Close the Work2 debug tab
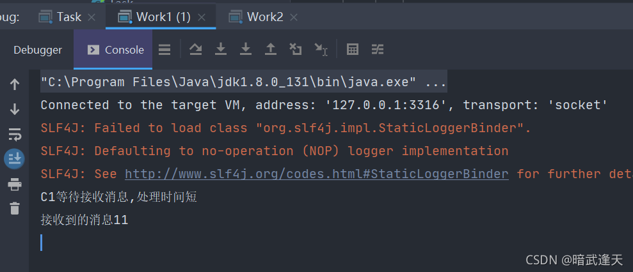This screenshot has width=633, height=272. pyautogui.click(x=294, y=17)
